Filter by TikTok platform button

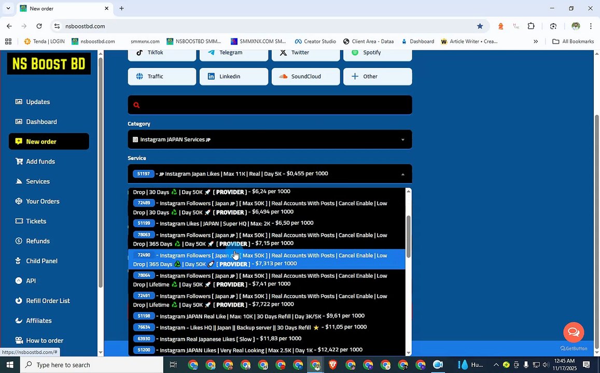click(162, 53)
